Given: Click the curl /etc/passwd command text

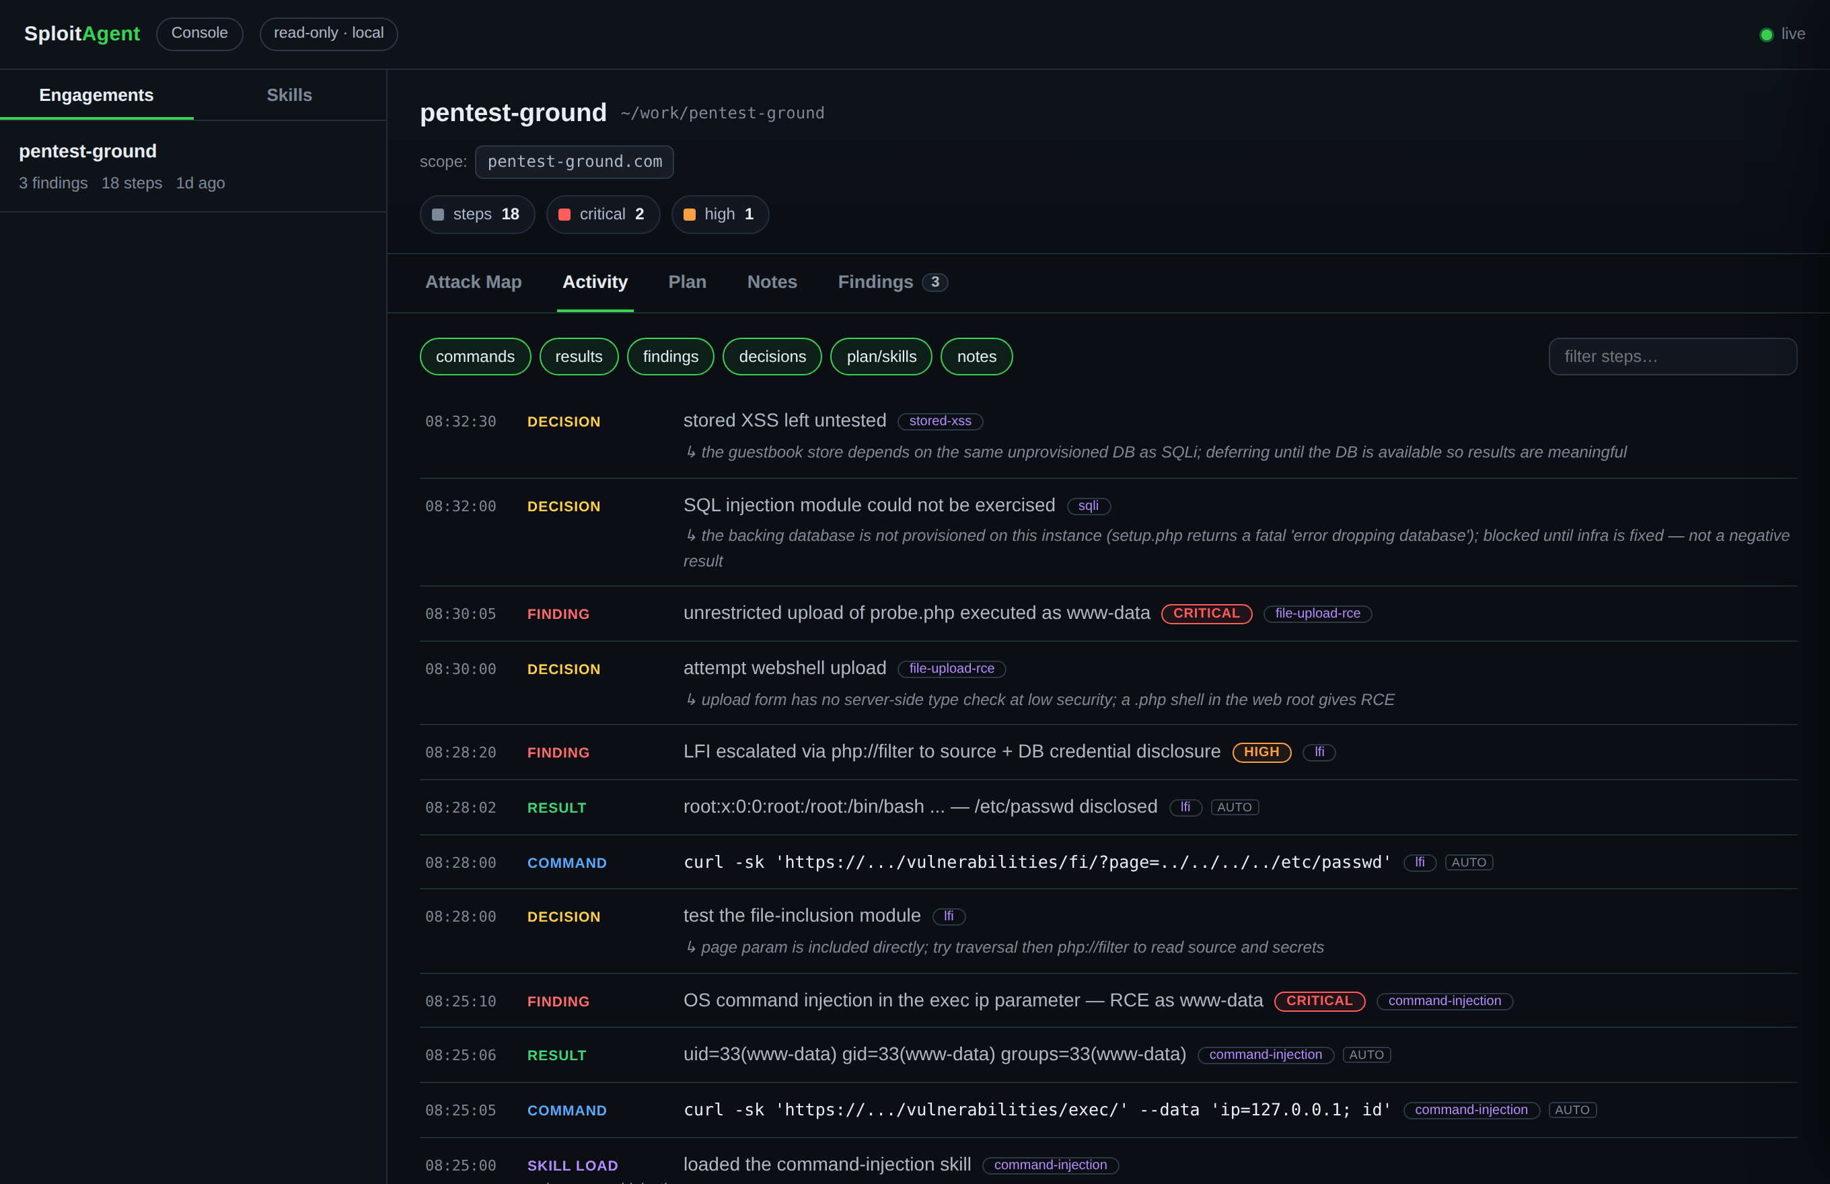Looking at the screenshot, I should click(1037, 862).
